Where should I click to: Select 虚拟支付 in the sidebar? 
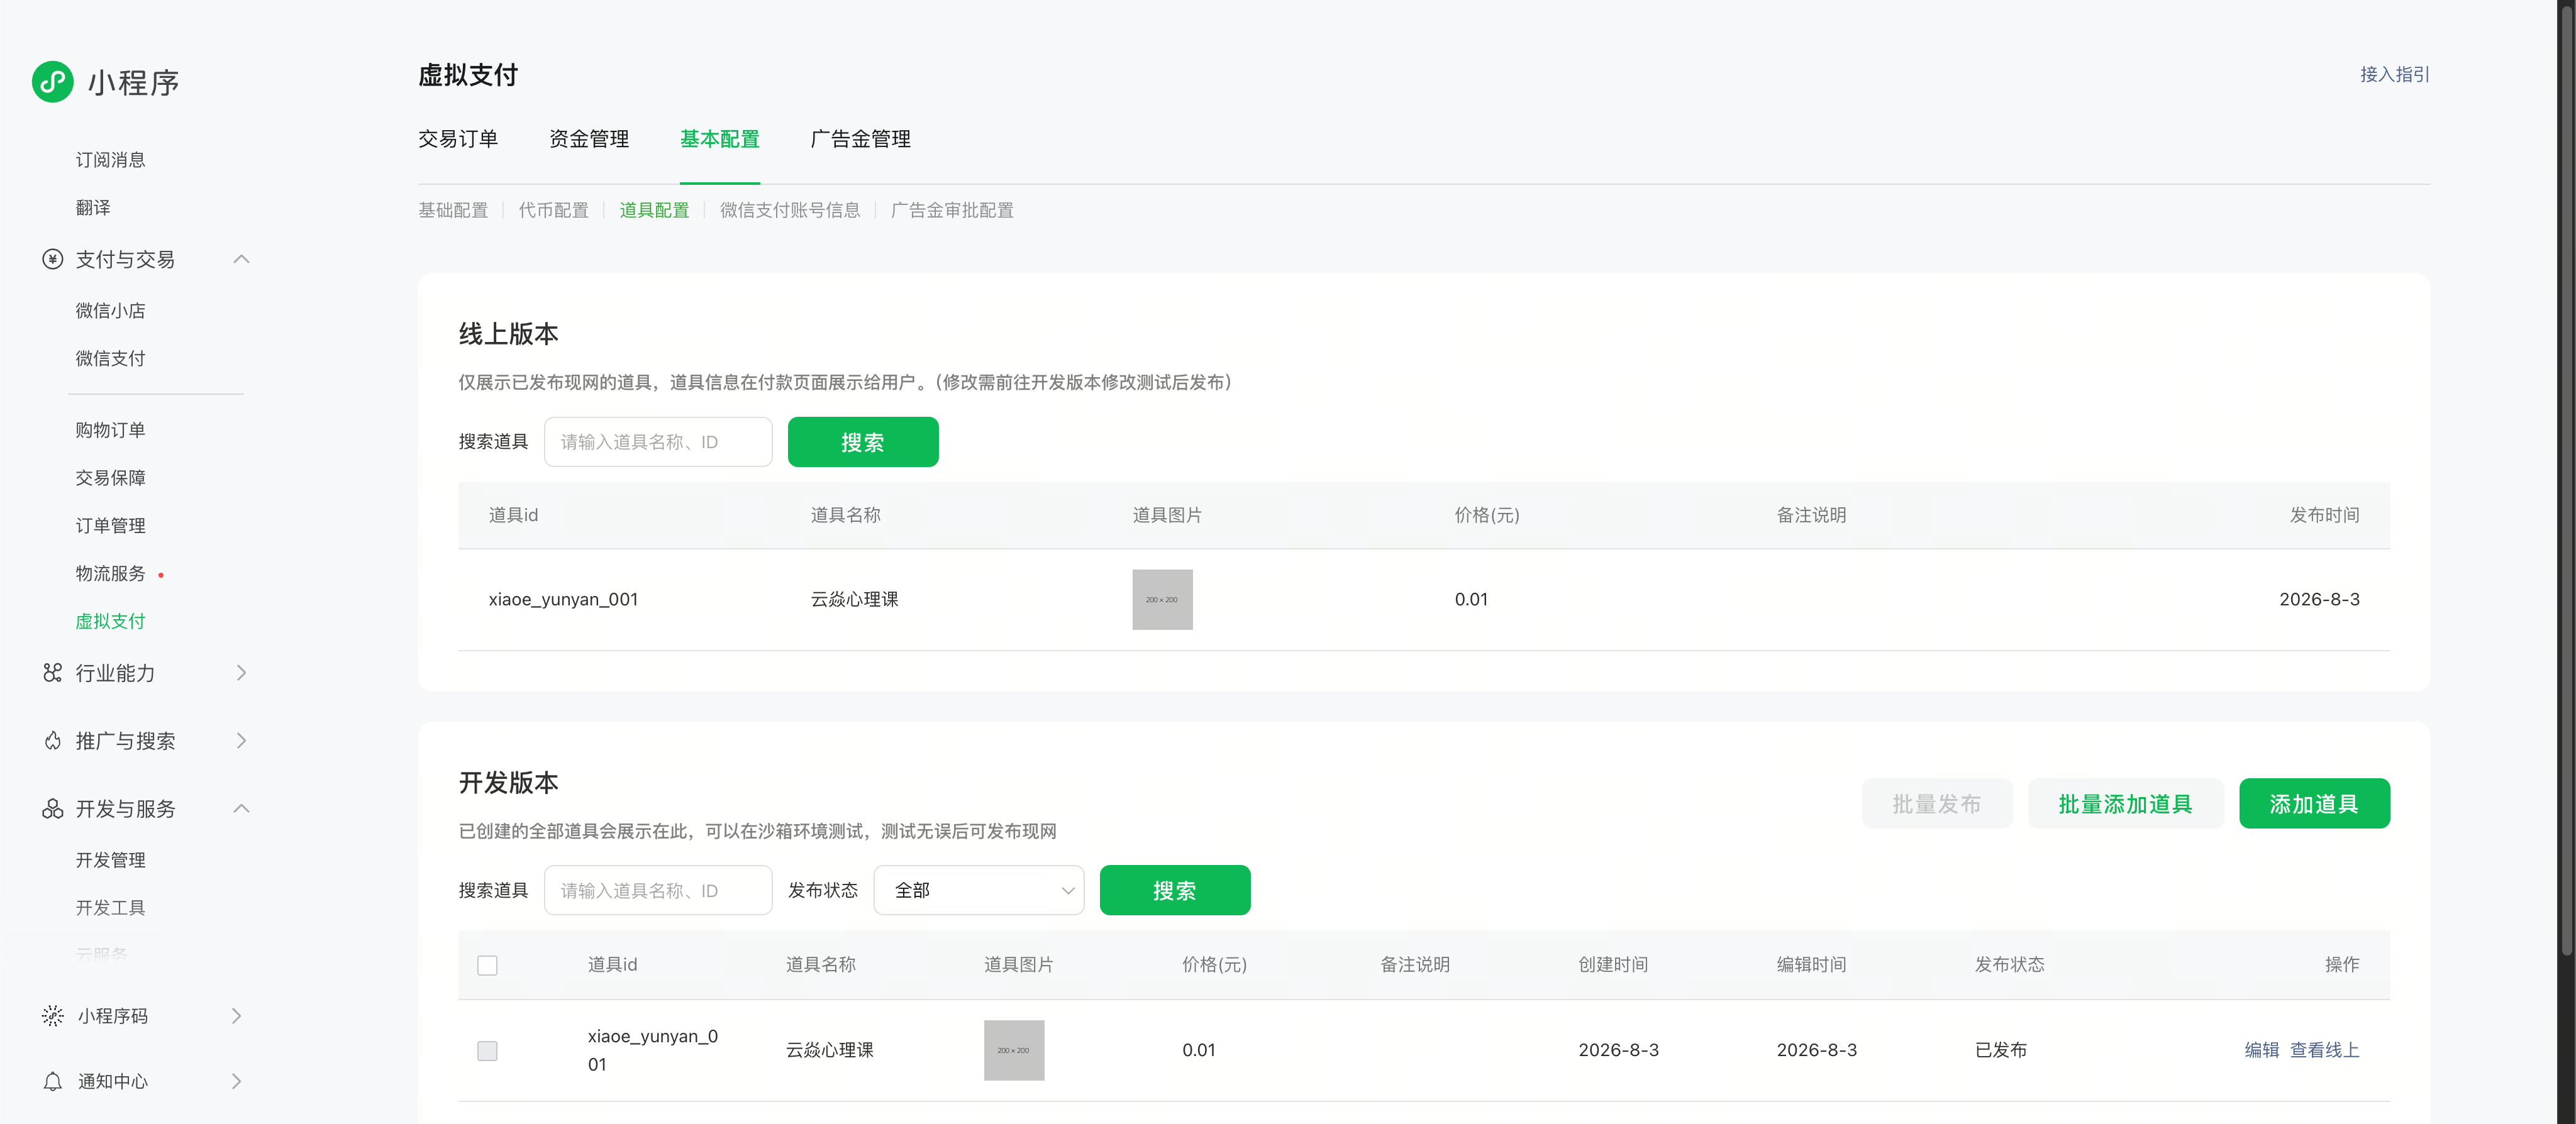point(110,622)
